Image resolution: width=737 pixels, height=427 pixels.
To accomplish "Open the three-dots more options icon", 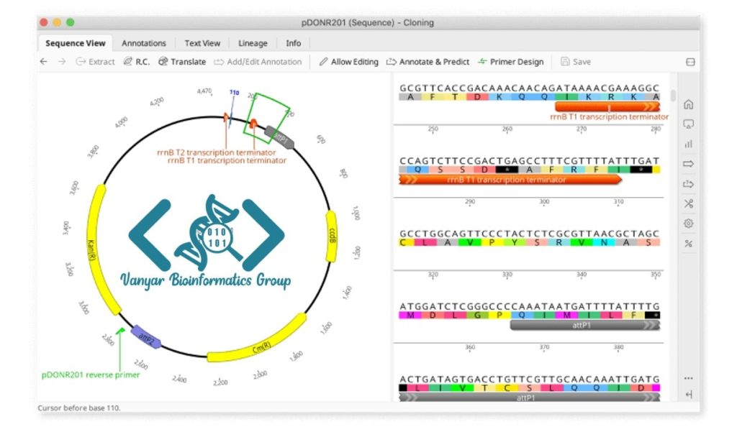I will [x=689, y=378].
